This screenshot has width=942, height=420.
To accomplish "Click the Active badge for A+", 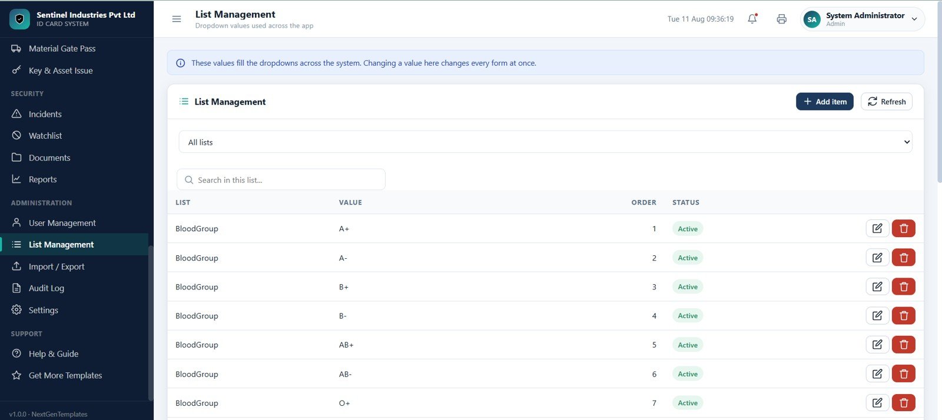I will point(688,229).
